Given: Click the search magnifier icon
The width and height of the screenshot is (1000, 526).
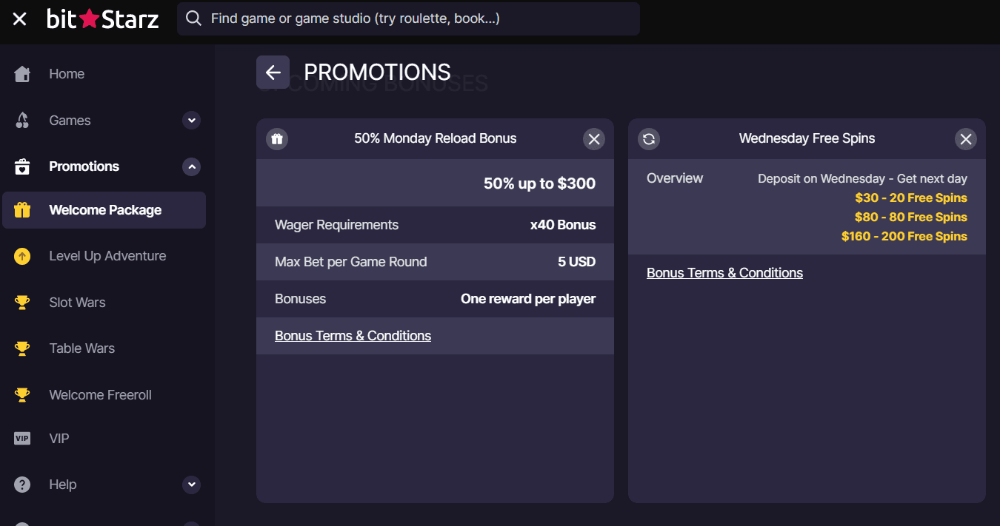Looking at the screenshot, I should 193,18.
